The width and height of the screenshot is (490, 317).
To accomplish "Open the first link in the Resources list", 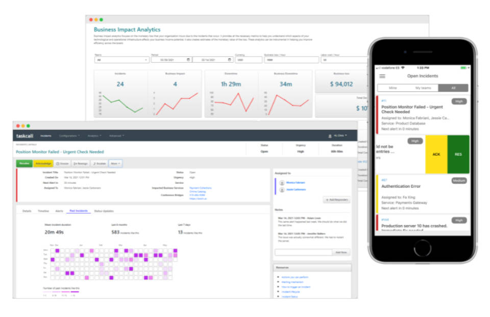I will [x=295, y=277].
